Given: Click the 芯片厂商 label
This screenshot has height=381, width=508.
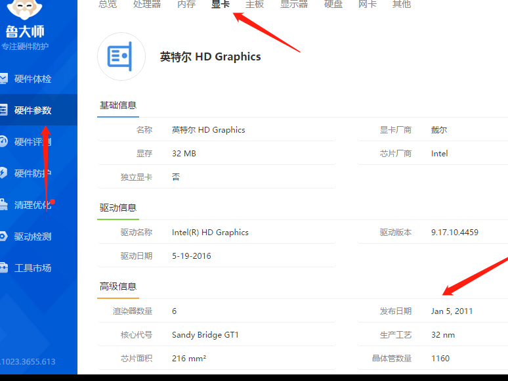Looking at the screenshot, I should (x=396, y=154).
